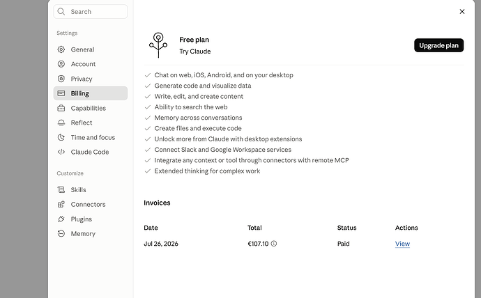The height and width of the screenshot is (298, 481).
Task: Open the Account settings section
Action: (x=91, y=64)
